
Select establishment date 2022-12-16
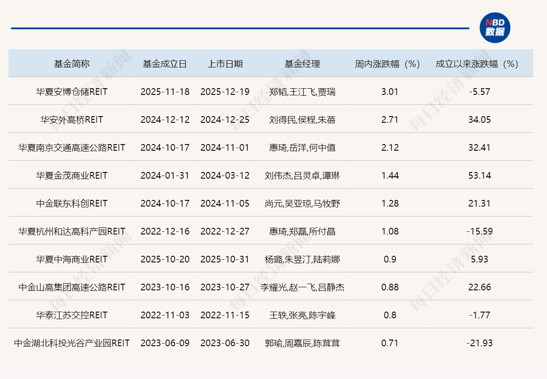(x=165, y=231)
